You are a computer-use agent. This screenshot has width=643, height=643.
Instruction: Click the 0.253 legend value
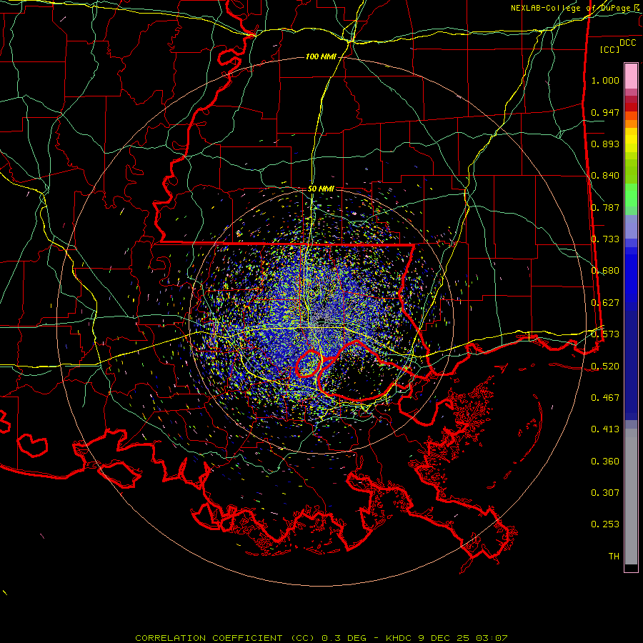click(x=605, y=524)
